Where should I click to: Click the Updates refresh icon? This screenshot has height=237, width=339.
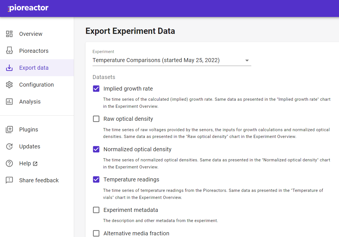pos(9,146)
